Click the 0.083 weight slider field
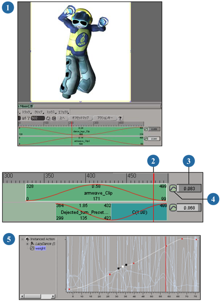 [x=189, y=188]
